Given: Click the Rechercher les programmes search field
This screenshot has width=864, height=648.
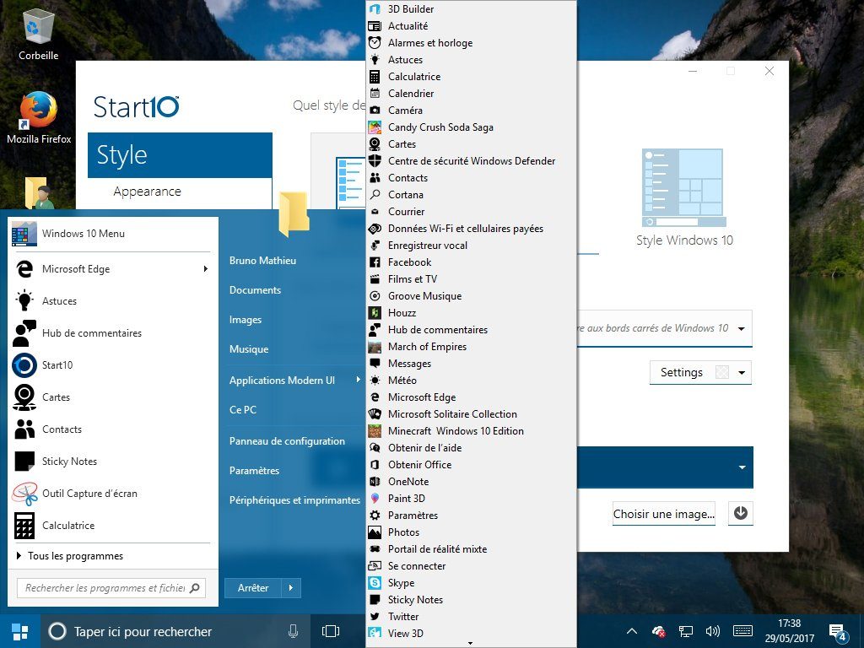Looking at the screenshot, I should [111, 588].
